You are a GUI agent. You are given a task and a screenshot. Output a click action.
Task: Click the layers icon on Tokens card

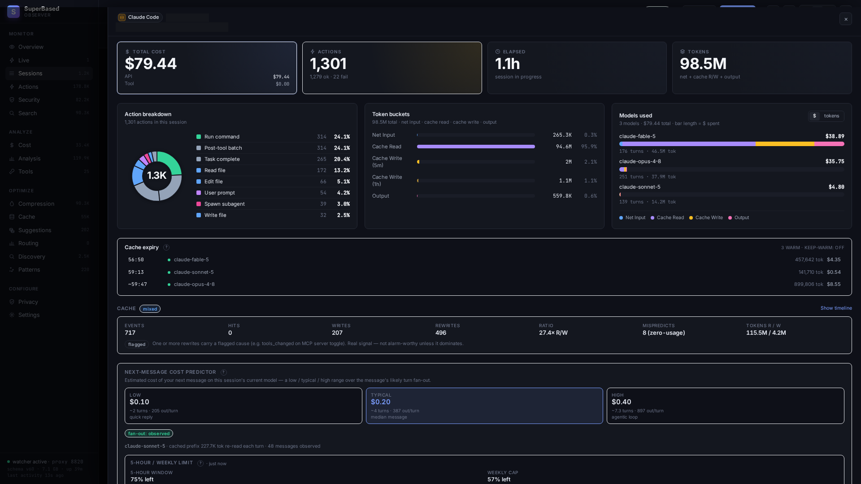pos(683,52)
